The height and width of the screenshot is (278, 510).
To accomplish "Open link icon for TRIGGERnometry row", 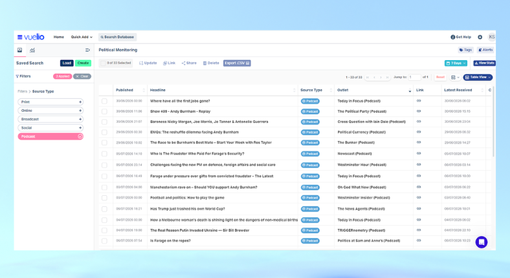I will 419,230.
